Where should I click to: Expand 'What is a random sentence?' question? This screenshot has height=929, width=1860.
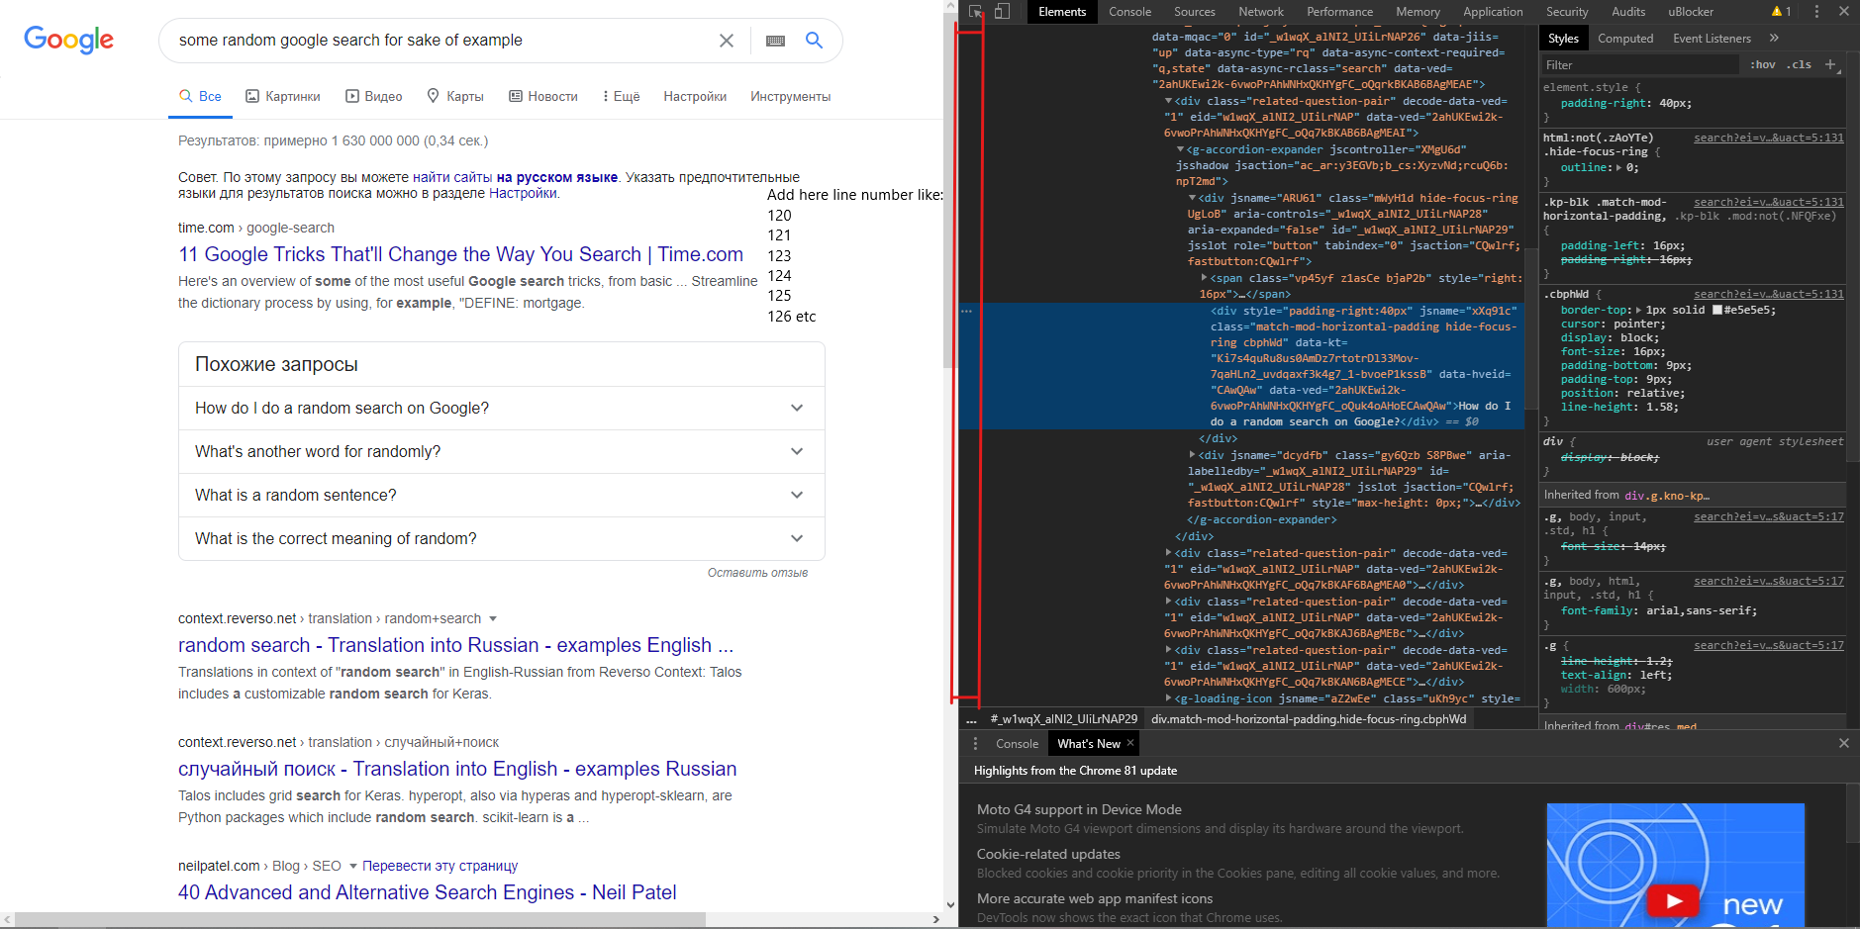click(x=502, y=495)
